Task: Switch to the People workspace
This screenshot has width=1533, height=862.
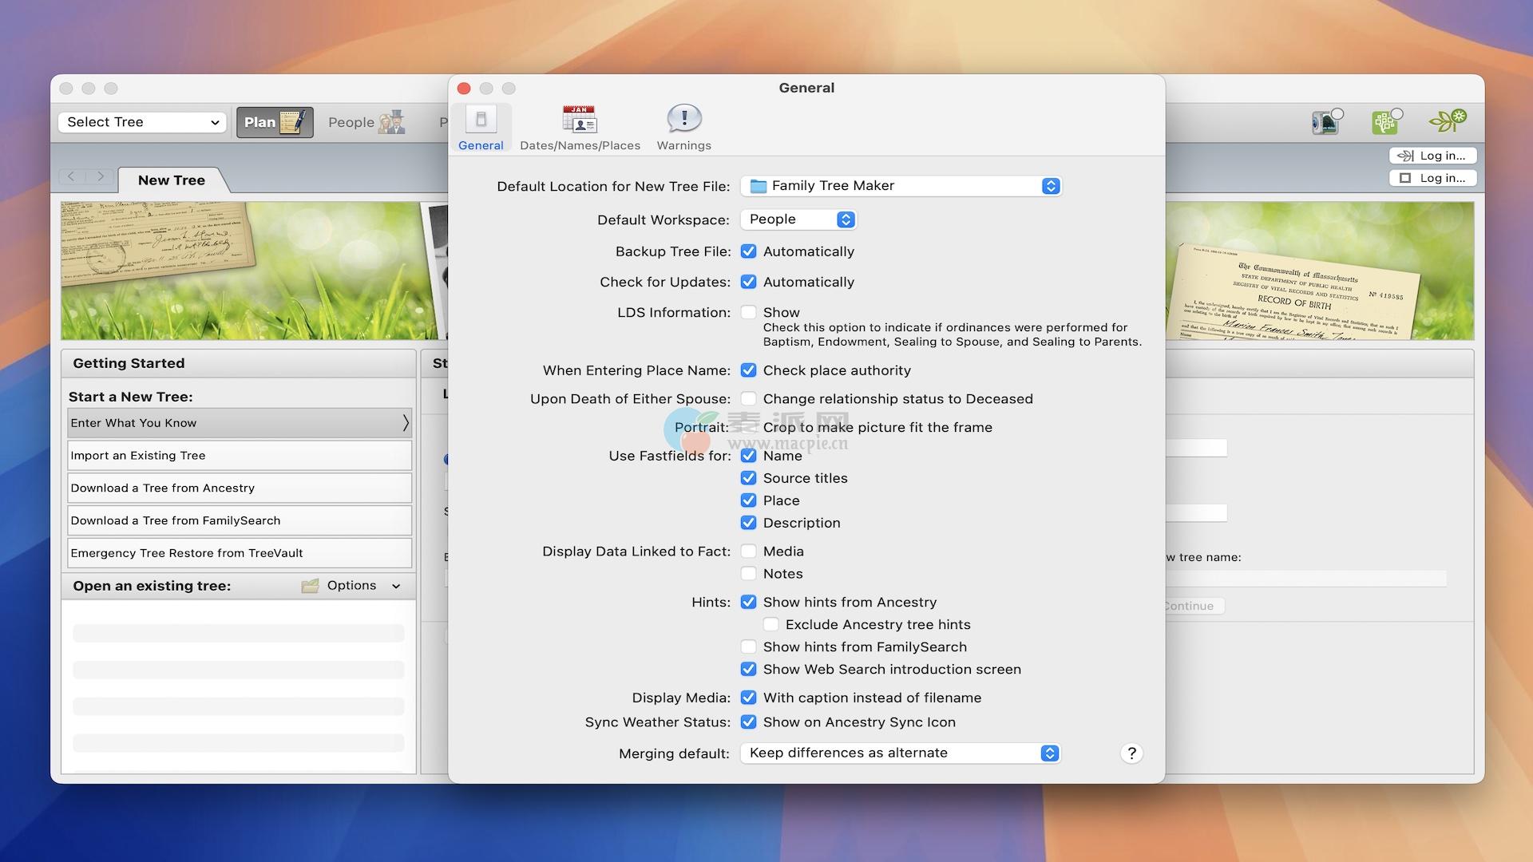Action: [x=366, y=122]
